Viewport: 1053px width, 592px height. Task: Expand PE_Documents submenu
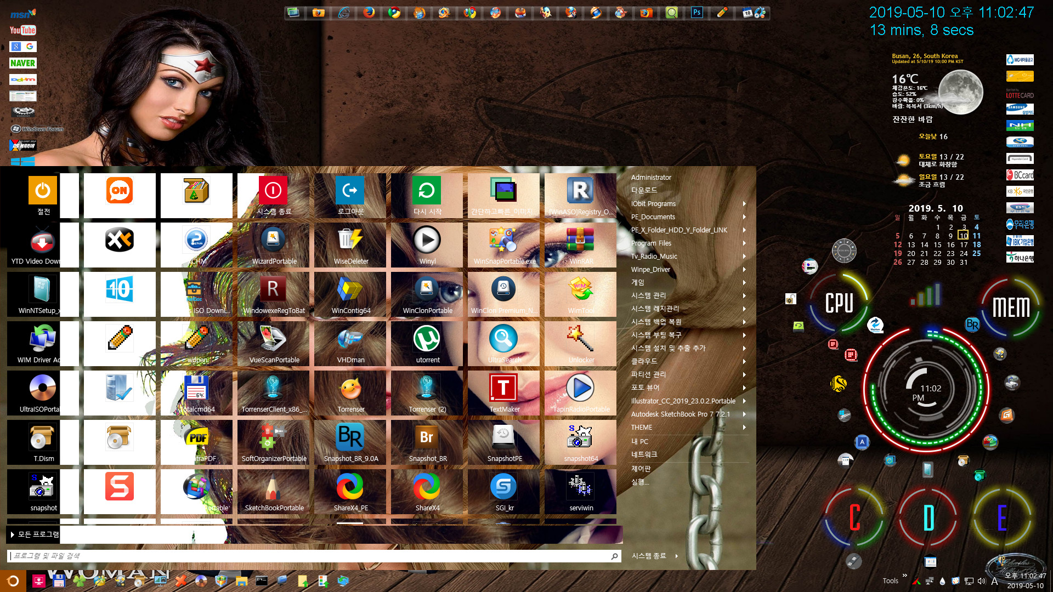click(688, 217)
